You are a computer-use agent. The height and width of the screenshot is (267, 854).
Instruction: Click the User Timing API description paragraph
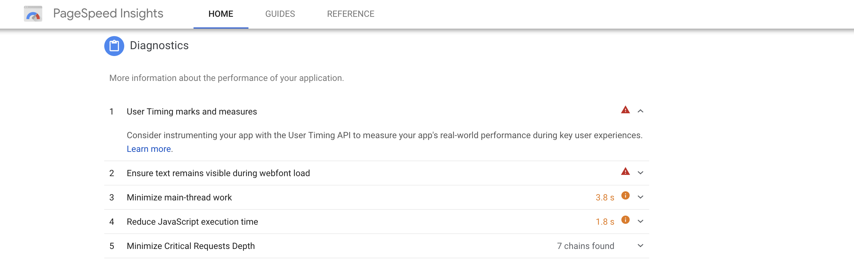pyautogui.click(x=385, y=142)
